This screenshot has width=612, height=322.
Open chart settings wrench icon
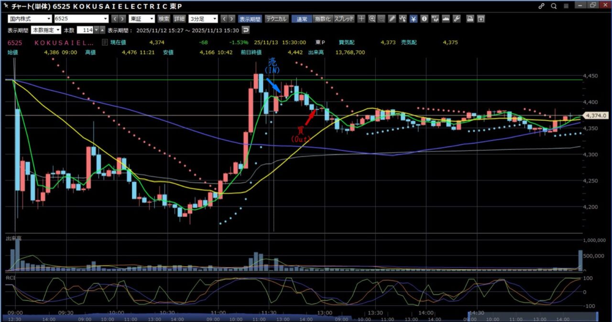click(456, 19)
